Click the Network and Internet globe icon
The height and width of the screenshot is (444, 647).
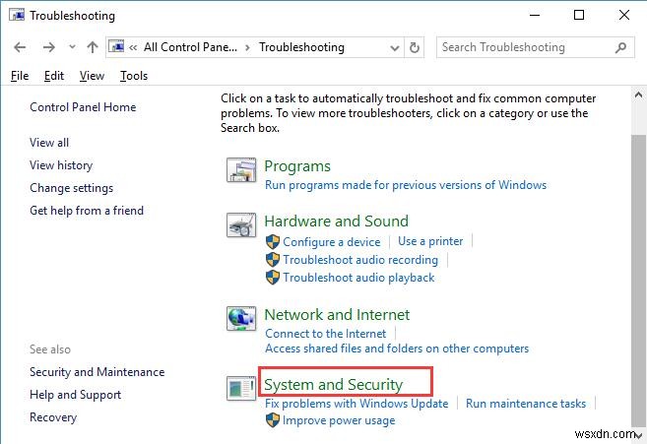[x=241, y=319]
